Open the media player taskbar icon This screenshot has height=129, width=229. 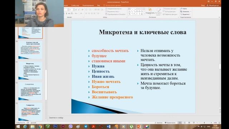tap(124, 126)
